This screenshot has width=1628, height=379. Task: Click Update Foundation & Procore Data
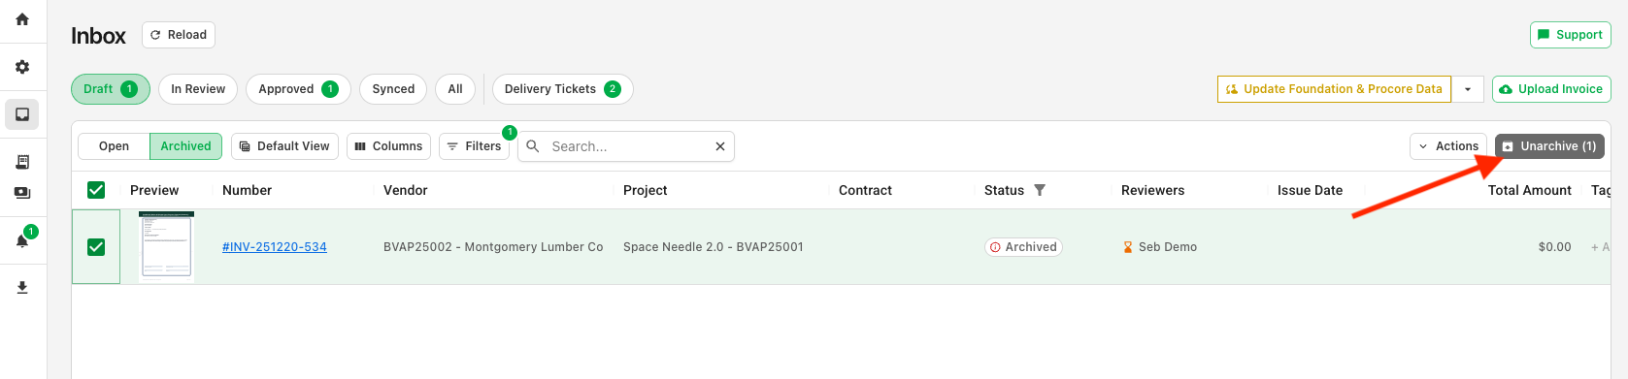coord(1334,89)
